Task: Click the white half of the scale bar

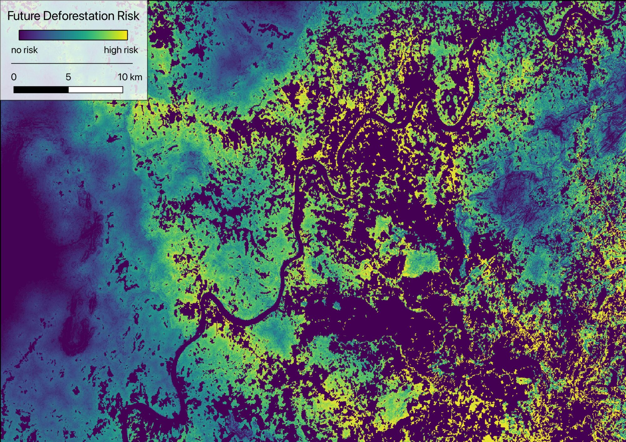Action: (x=96, y=90)
